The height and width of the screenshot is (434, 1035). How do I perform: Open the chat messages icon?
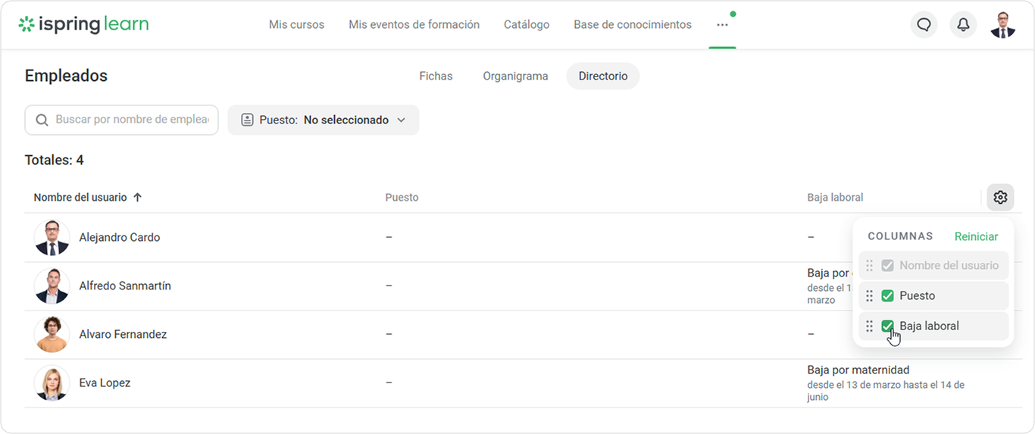tap(924, 25)
